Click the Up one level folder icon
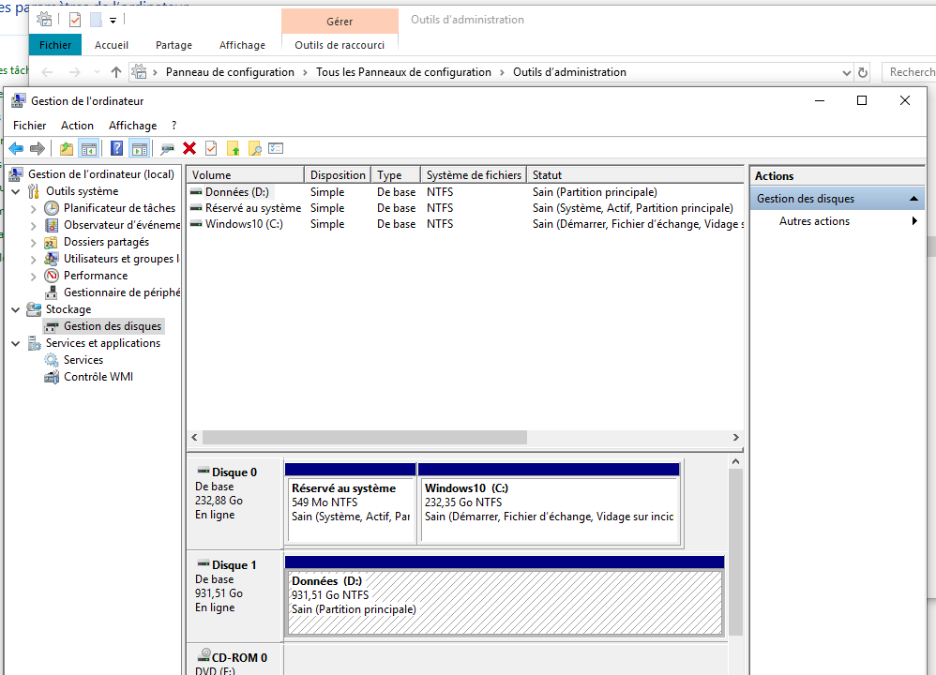 pyautogui.click(x=66, y=148)
